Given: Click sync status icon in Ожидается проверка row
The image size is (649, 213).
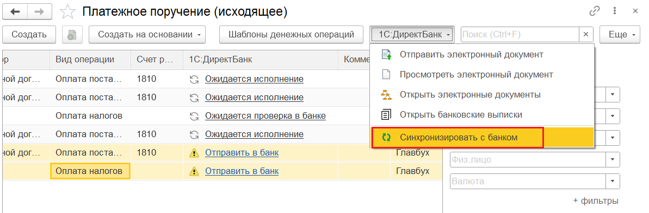Looking at the screenshot, I should point(193,116).
